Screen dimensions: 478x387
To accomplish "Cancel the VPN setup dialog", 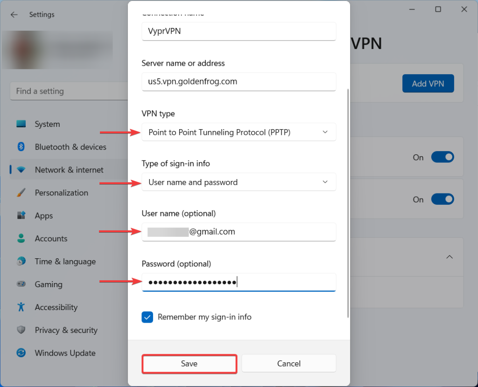I will [x=288, y=363].
